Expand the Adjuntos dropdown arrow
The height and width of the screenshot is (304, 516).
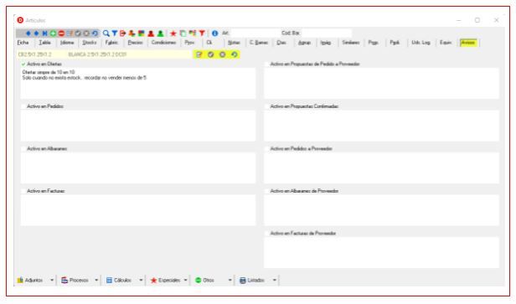[52, 281]
